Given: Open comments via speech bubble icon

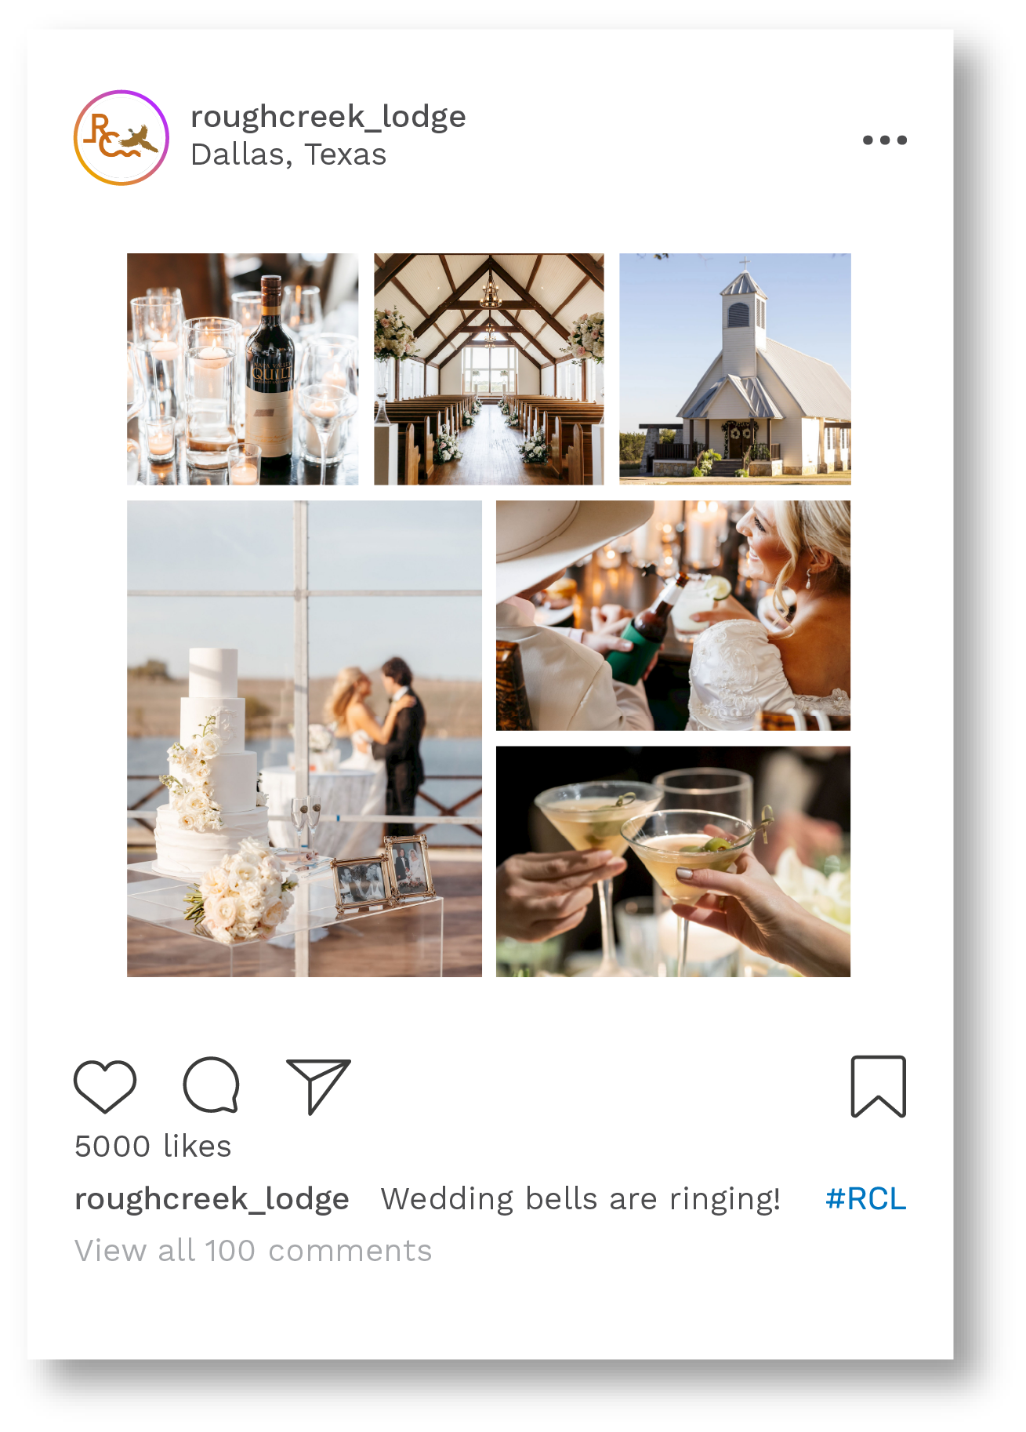Looking at the screenshot, I should point(211,1085).
